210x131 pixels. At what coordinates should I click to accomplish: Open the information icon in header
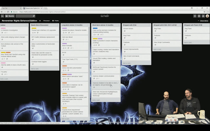click(x=199, y=16)
